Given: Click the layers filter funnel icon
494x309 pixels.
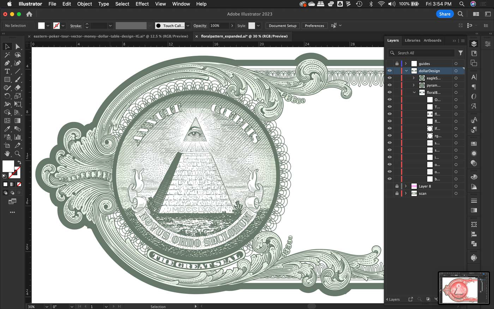Looking at the screenshot, I should pyautogui.click(x=460, y=53).
